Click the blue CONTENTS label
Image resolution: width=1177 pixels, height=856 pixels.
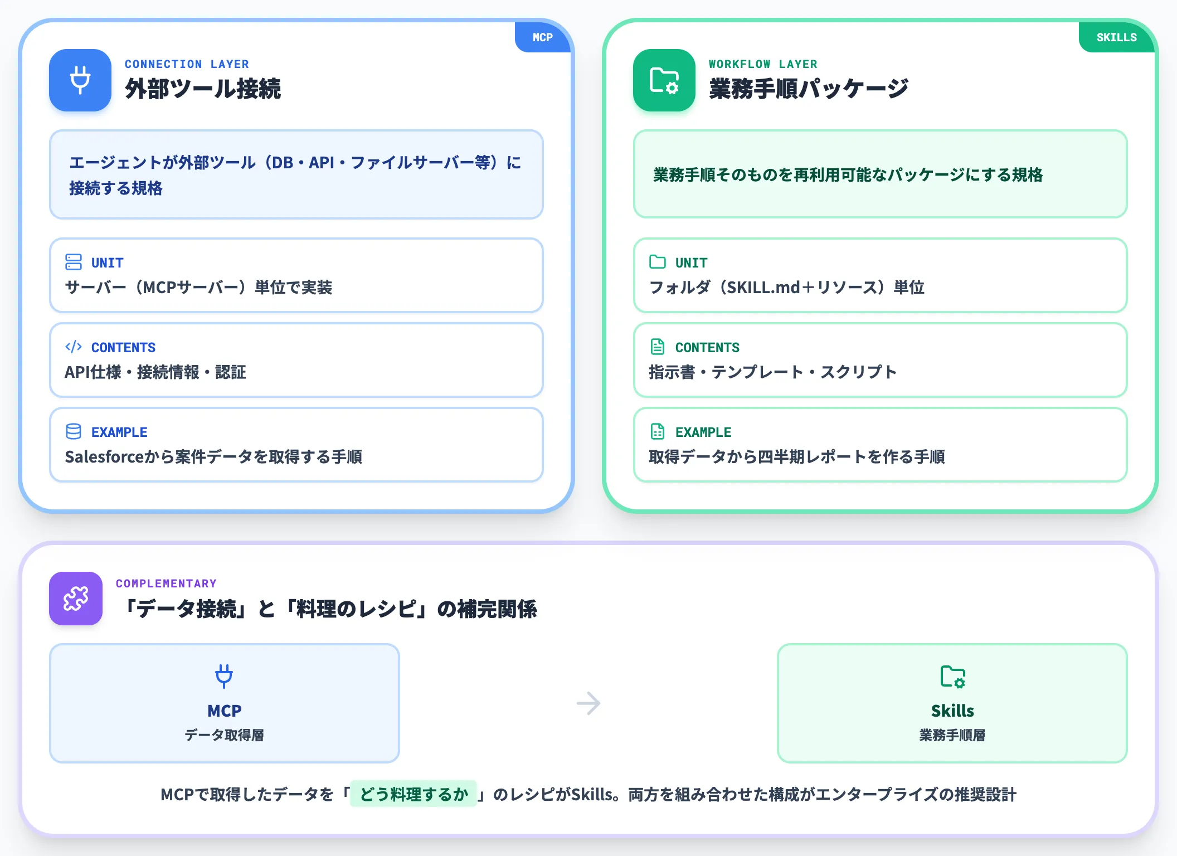pyautogui.click(x=123, y=347)
